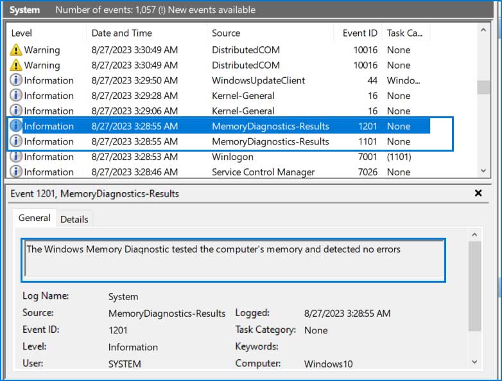Click the Windows10 computer value
The image size is (502, 381).
(329, 364)
